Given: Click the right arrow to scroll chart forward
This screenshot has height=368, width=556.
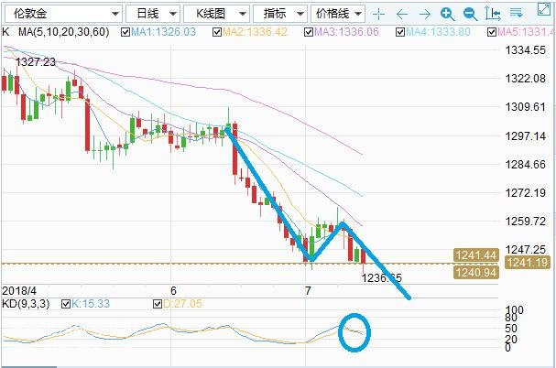Looking at the screenshot, I should click(x=425, y=14).
